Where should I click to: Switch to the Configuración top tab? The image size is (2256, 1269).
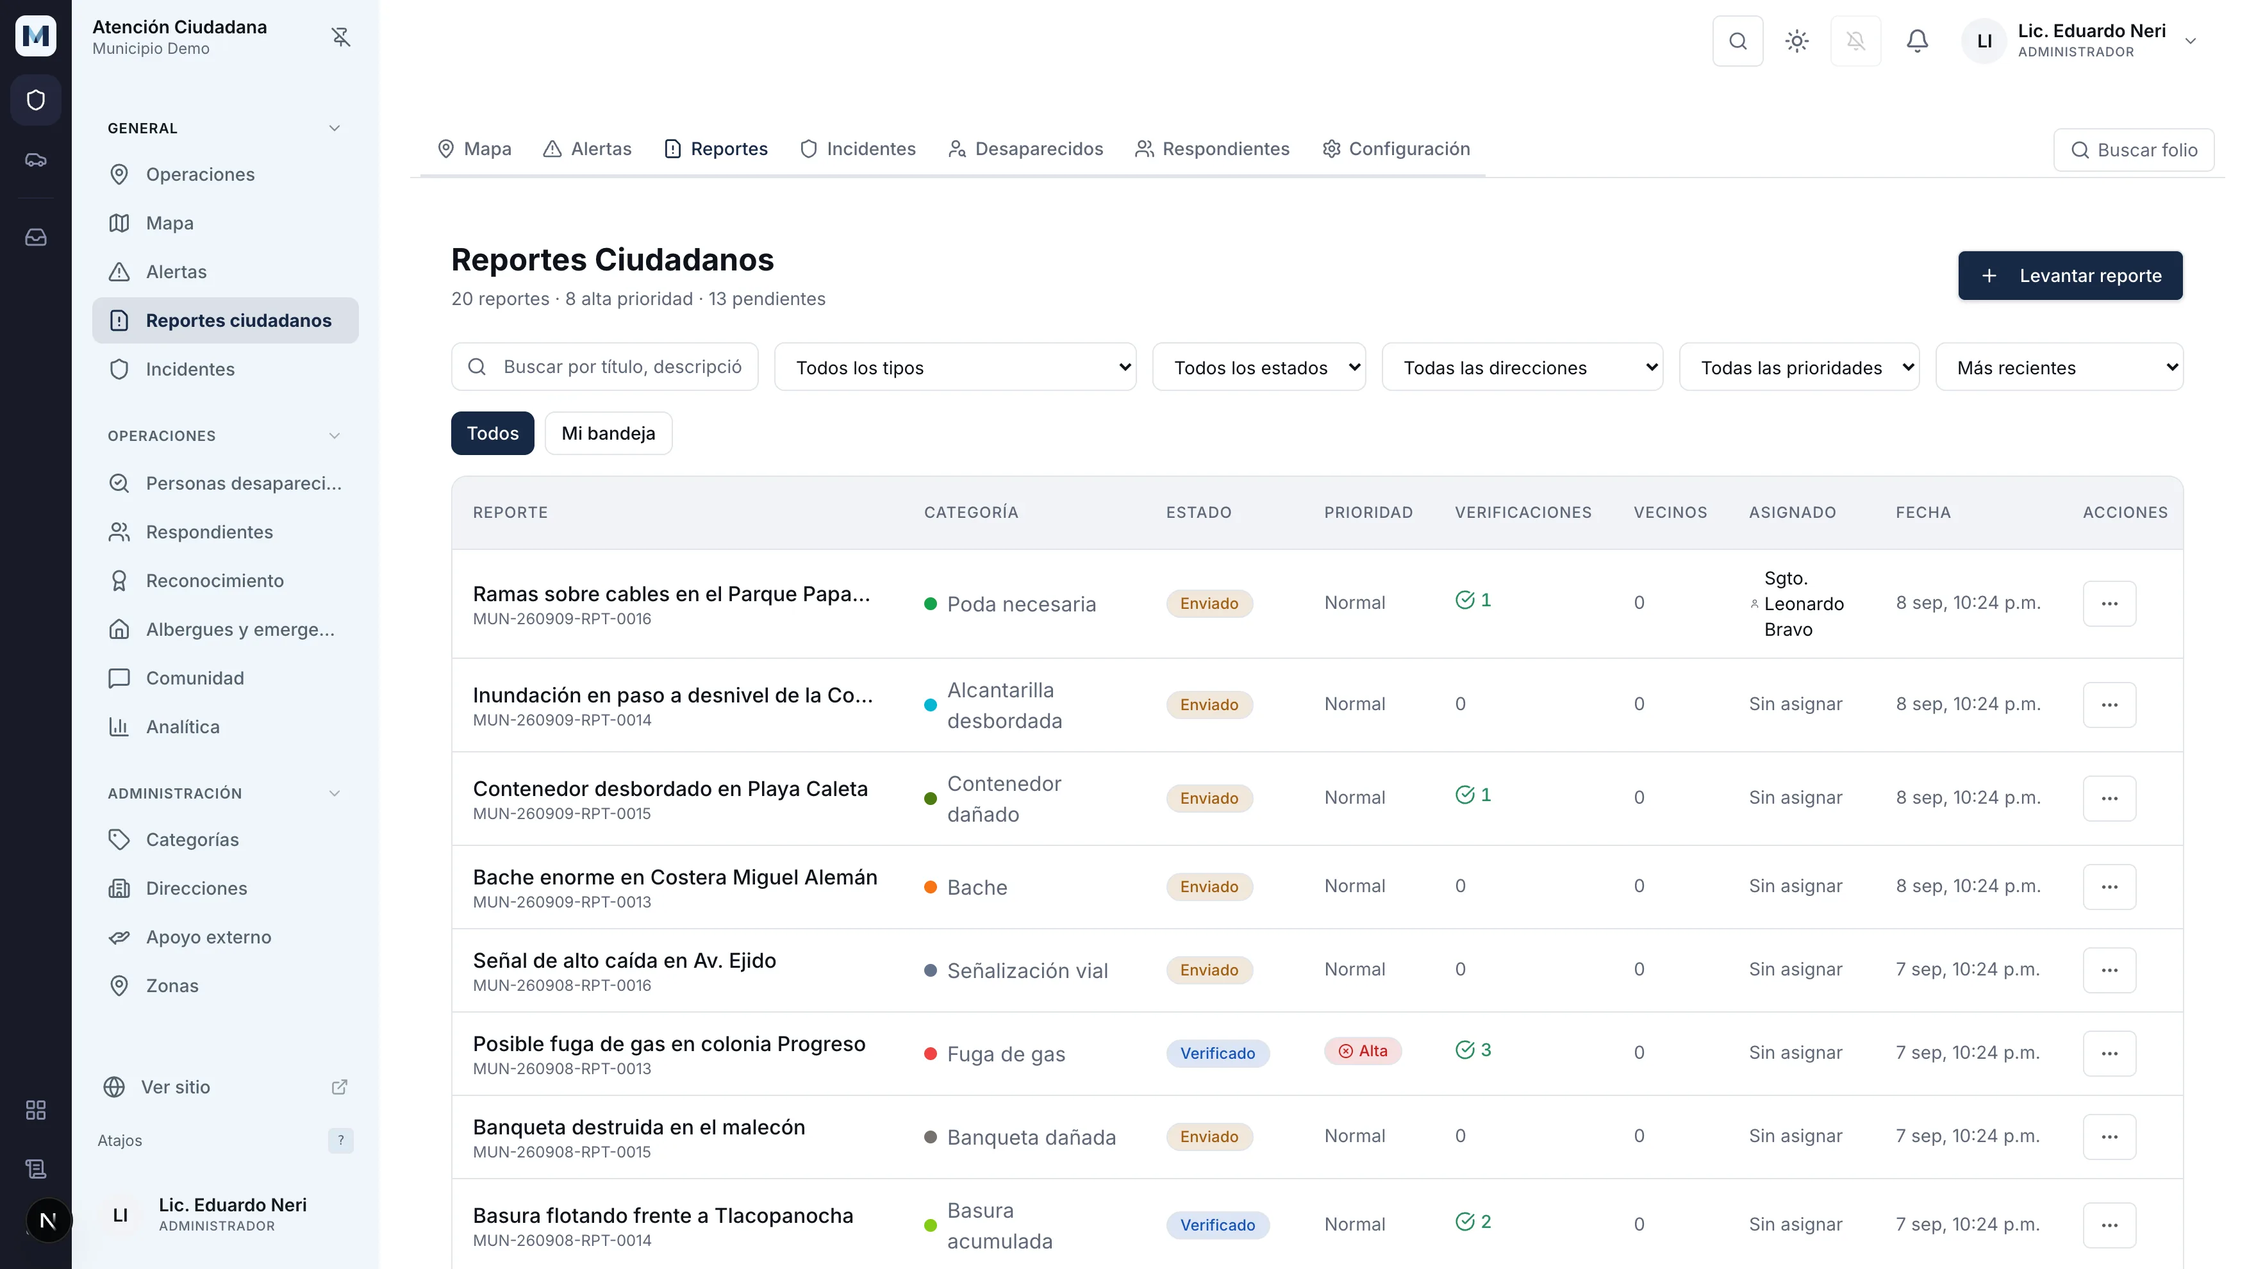pos(1397,149)
